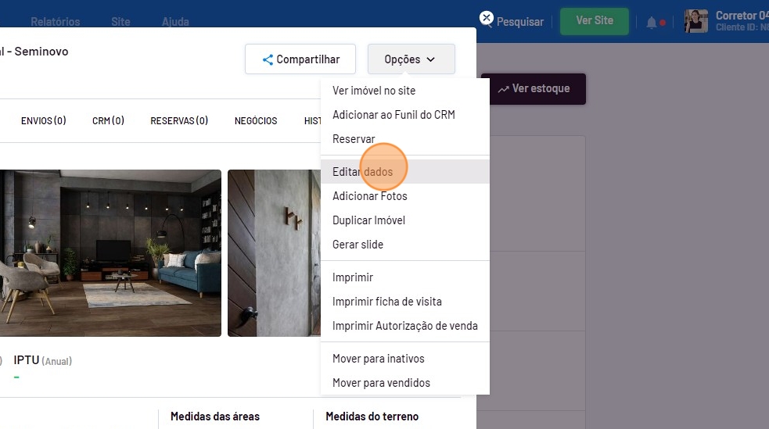Screen dimensions: 769x429
Task: Choose Adicionar ao Funil do CRM
Action: (393, 115)
